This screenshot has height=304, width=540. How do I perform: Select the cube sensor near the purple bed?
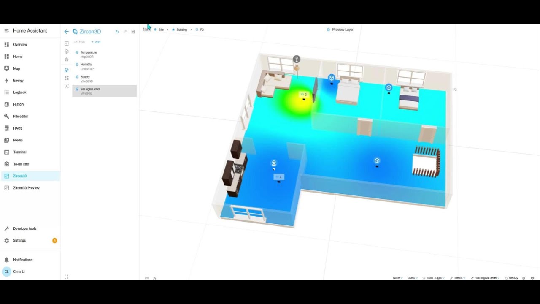click(x=389, y=87)
